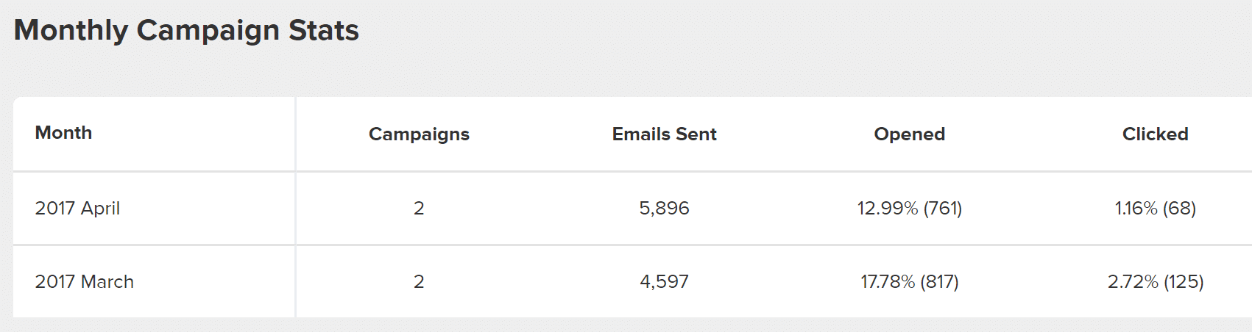Image resolution: width=1252 pixels, height=332 pixels.
Task: Sort by the Emails Sent header
Action: (664, 134)
